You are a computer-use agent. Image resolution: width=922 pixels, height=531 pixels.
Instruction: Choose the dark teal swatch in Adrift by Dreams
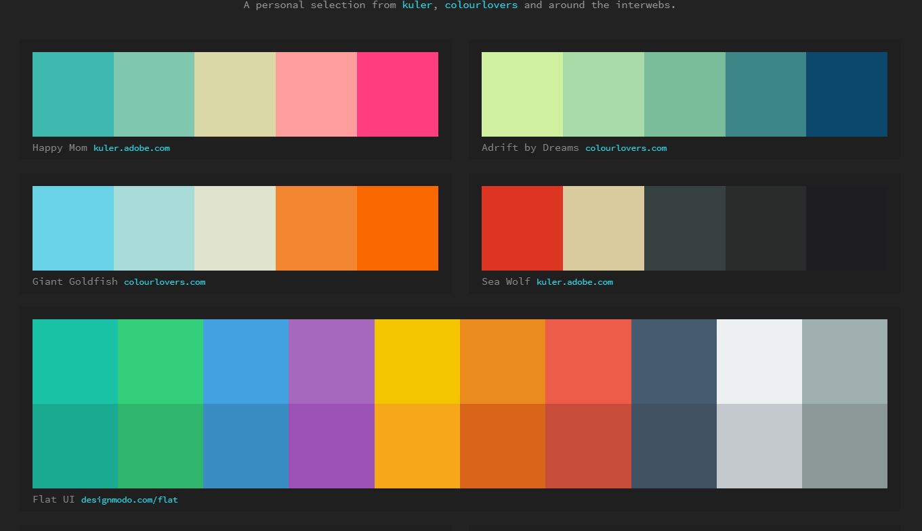766,94
